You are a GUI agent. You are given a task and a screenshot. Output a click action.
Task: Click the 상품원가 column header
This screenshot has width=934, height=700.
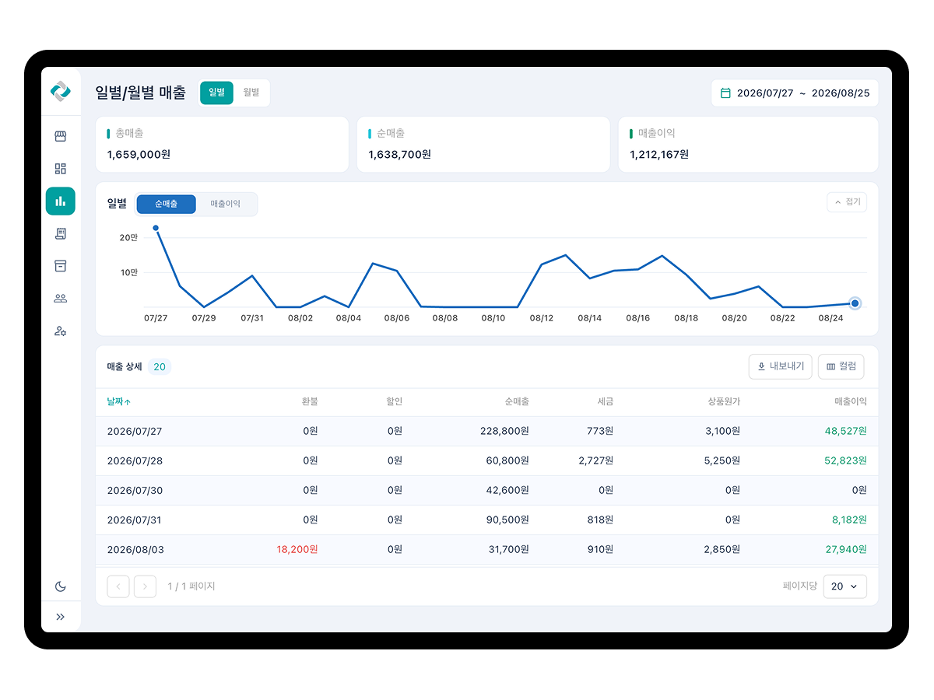click(724, 402)
